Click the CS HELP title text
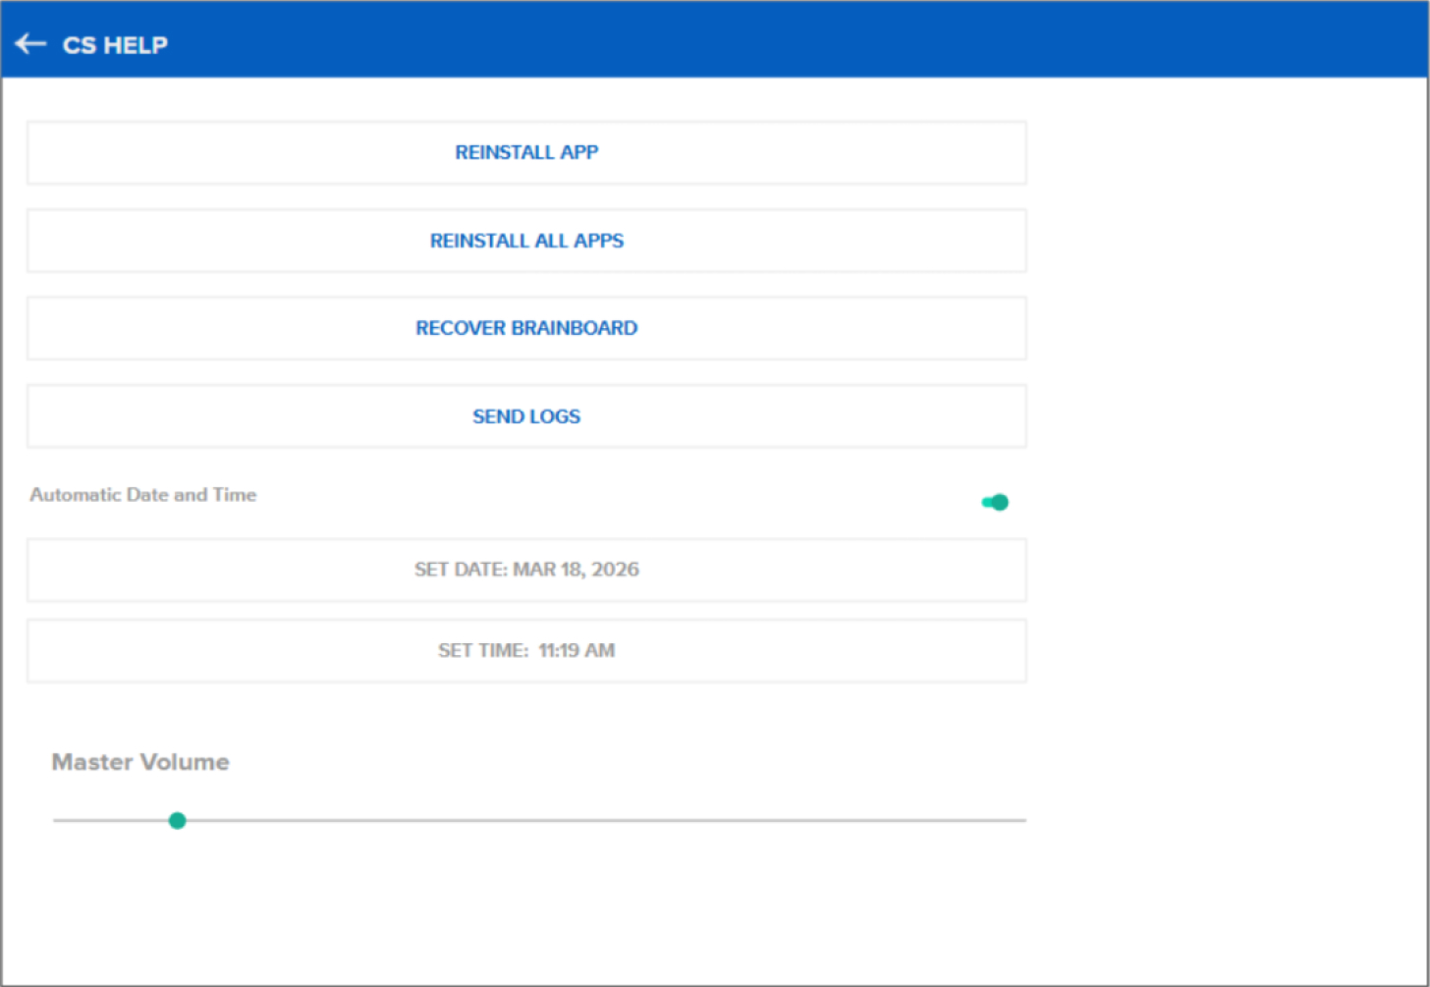Image resolution: width=1430 pixels, height=987 pixels. click(114, 44)
